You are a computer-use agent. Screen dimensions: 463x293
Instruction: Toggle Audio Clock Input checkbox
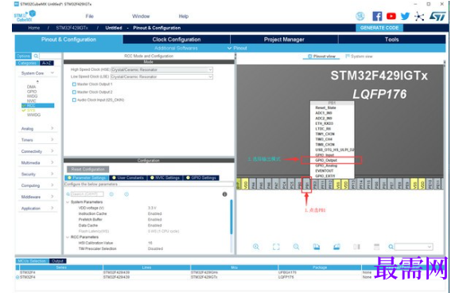coord(74,100)
